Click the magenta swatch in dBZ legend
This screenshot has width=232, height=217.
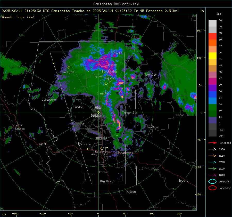click(x=212, y=82)
